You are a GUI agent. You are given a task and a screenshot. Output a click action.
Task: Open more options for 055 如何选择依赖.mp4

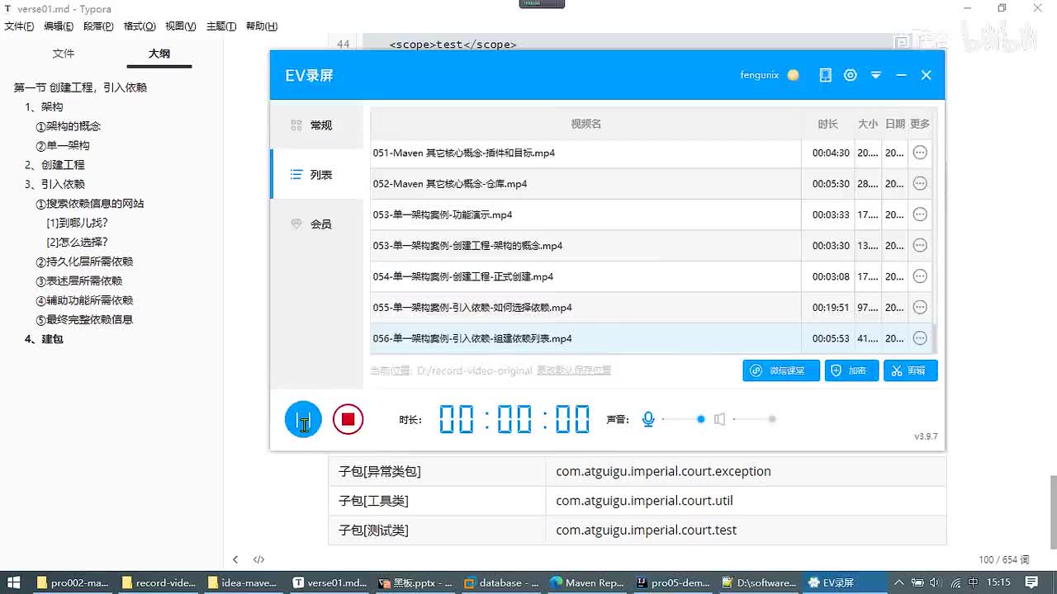tap(920, 307)
